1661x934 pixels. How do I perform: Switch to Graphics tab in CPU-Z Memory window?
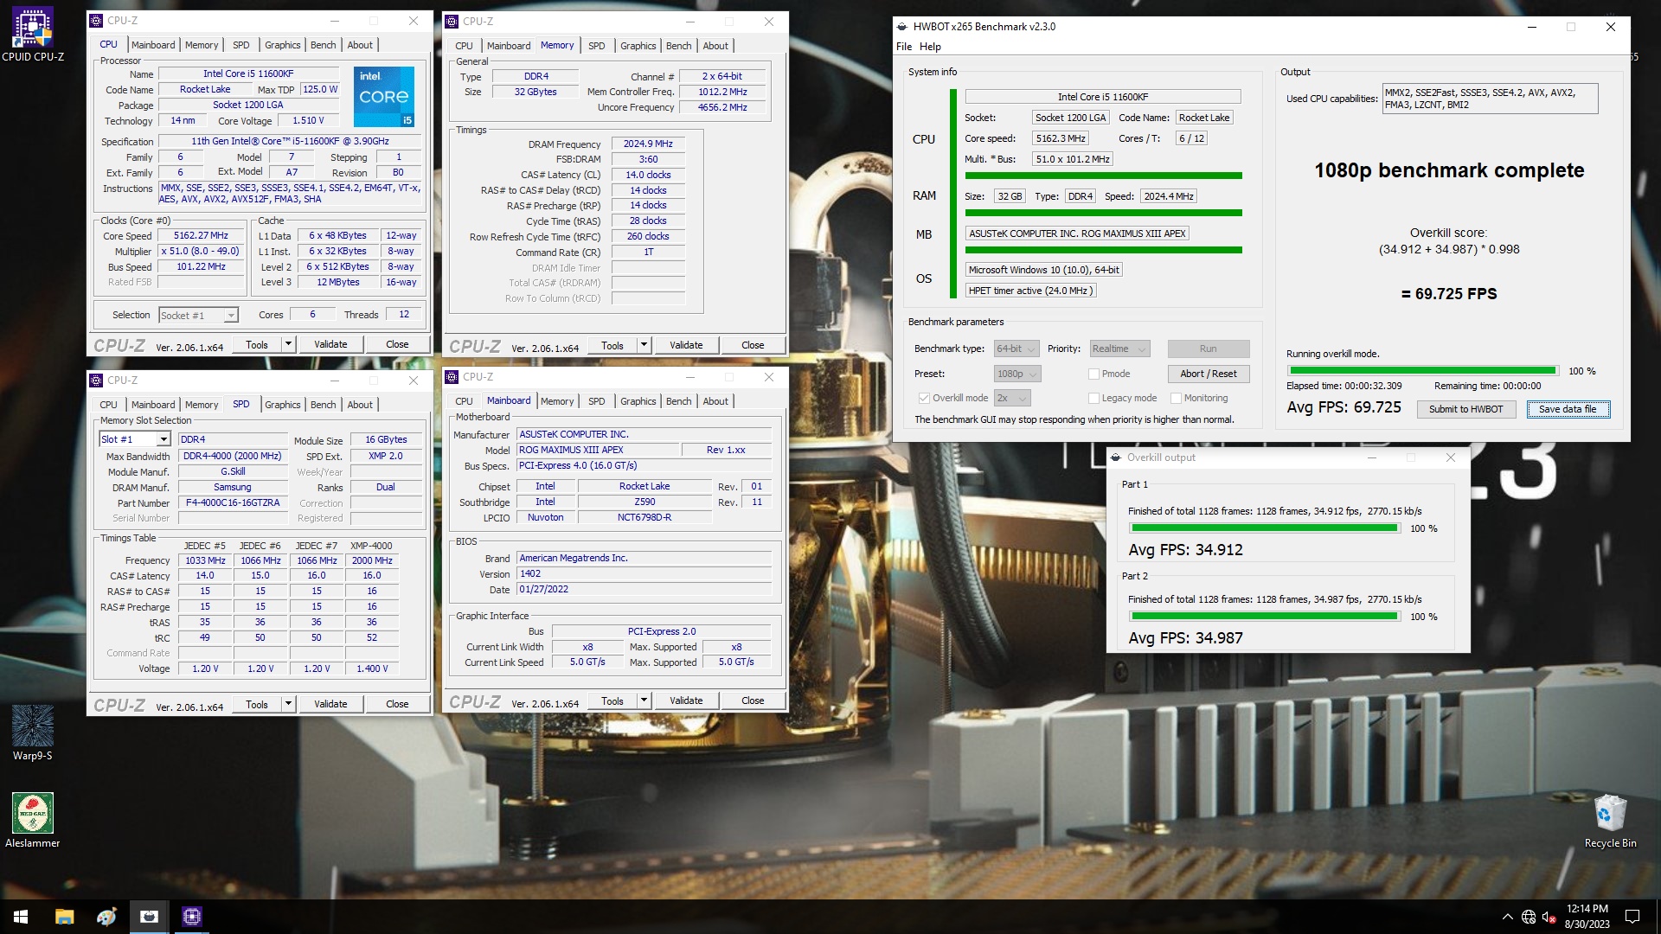pos(638,46)
